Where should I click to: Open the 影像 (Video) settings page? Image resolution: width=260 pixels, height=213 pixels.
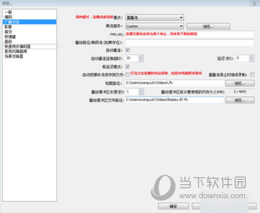pos(8,27)
